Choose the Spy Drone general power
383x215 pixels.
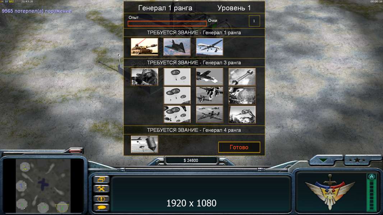pos(209,47)
